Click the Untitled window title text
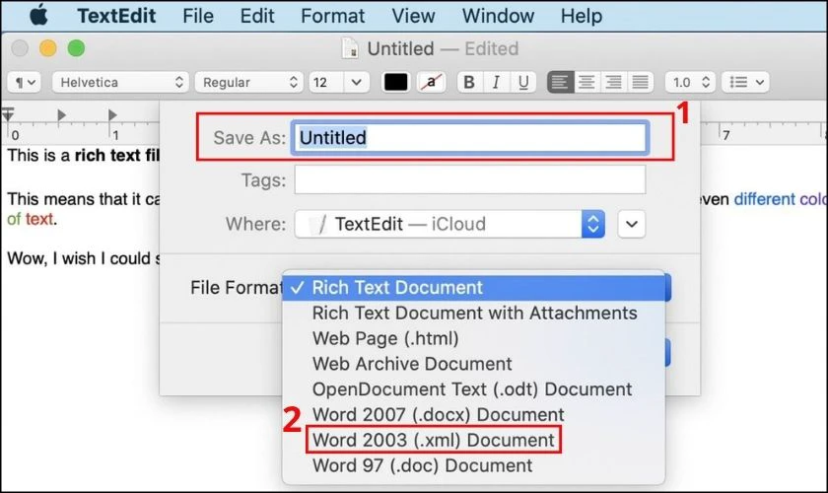The height and width of the screenshot is (493, 828). 400,48
